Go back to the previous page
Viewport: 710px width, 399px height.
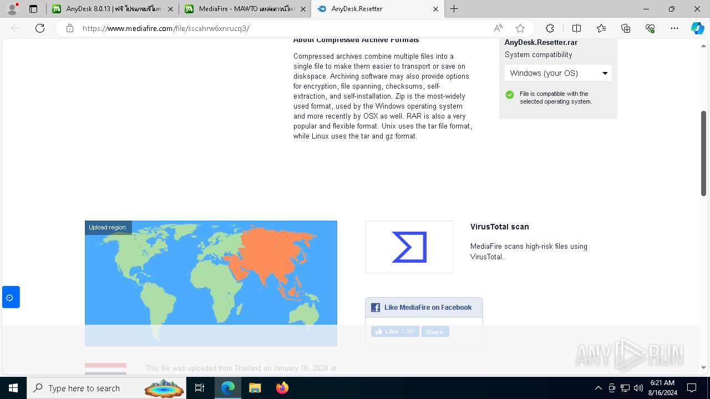pos(16,28)
